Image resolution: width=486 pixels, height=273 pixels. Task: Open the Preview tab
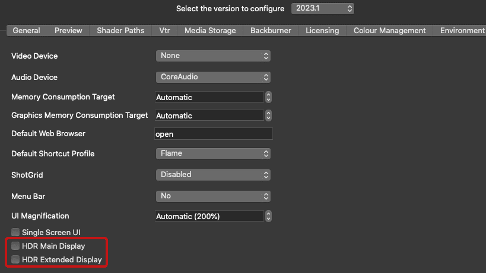point(68,31)
